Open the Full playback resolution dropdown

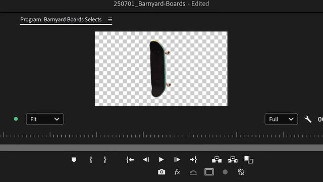(281, 119)
